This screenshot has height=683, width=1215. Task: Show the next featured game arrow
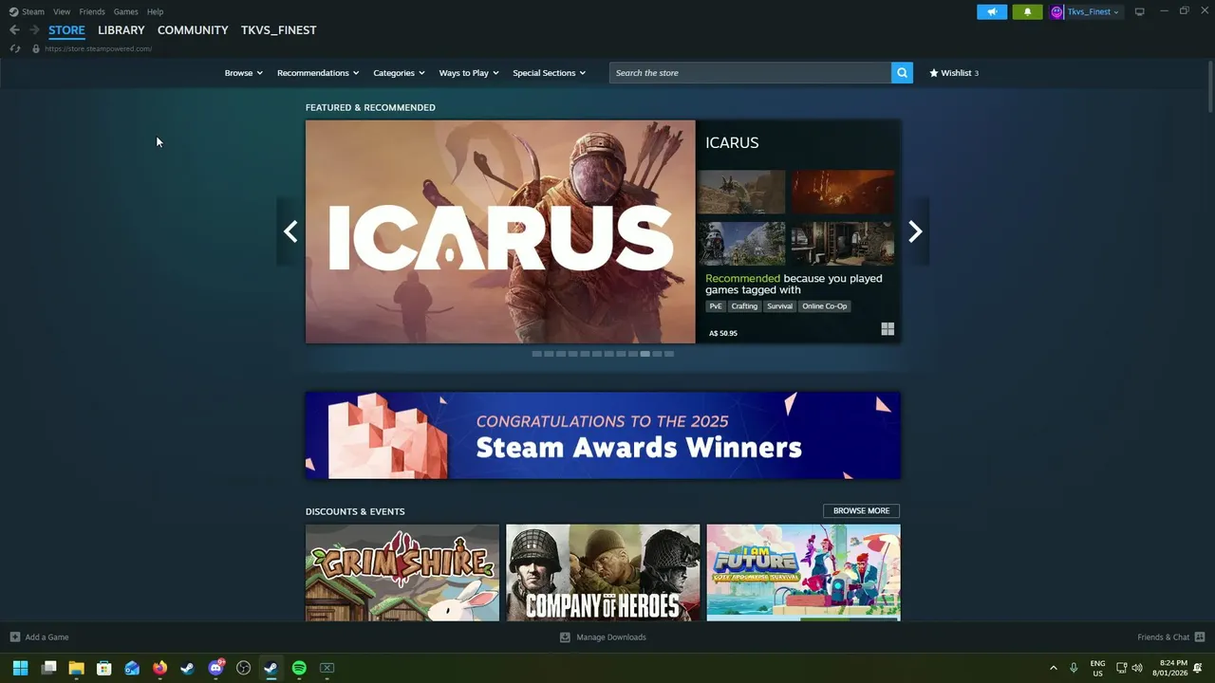(915, 231)
